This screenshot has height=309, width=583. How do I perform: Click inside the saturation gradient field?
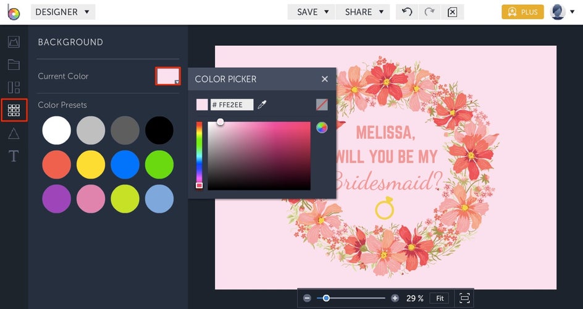tap(259, 156)
